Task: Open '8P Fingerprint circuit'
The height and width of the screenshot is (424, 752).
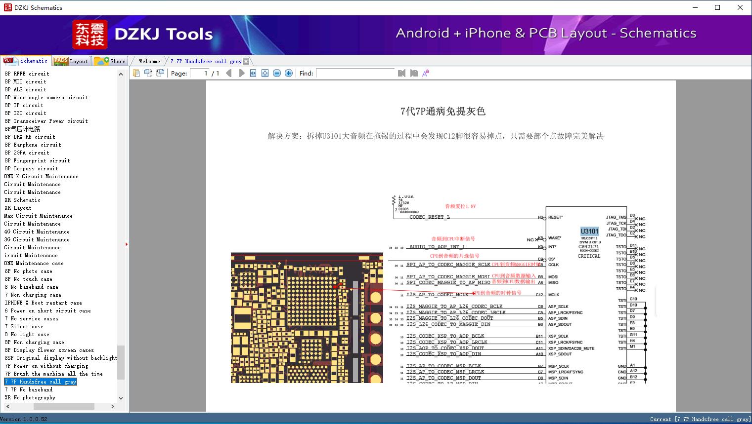Action: [x=37, y=160]
